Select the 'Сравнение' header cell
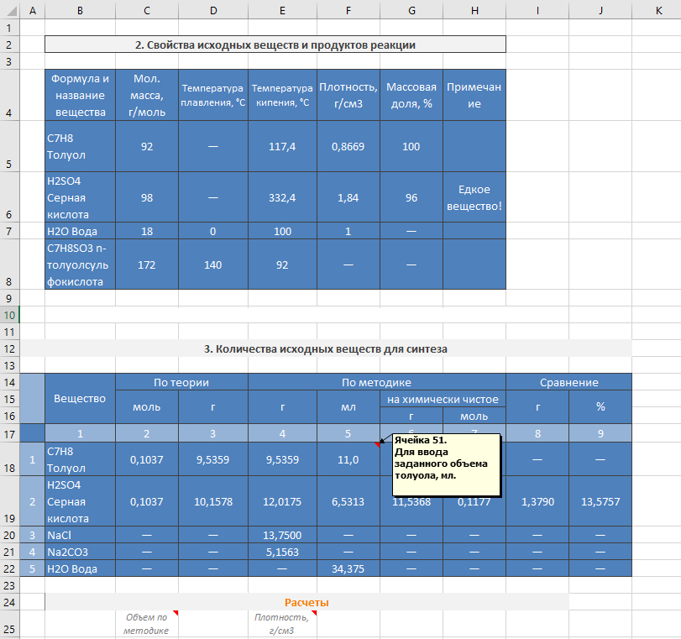 pos(569,382)
